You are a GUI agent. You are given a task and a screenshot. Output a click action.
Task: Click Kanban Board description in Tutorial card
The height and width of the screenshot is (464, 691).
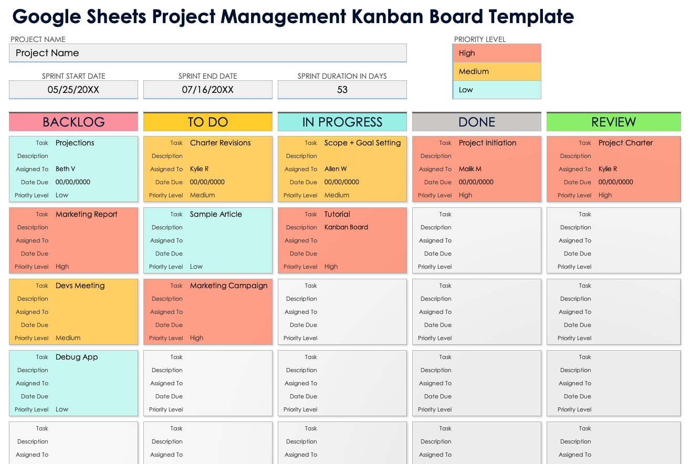click(x=346, y=227)
